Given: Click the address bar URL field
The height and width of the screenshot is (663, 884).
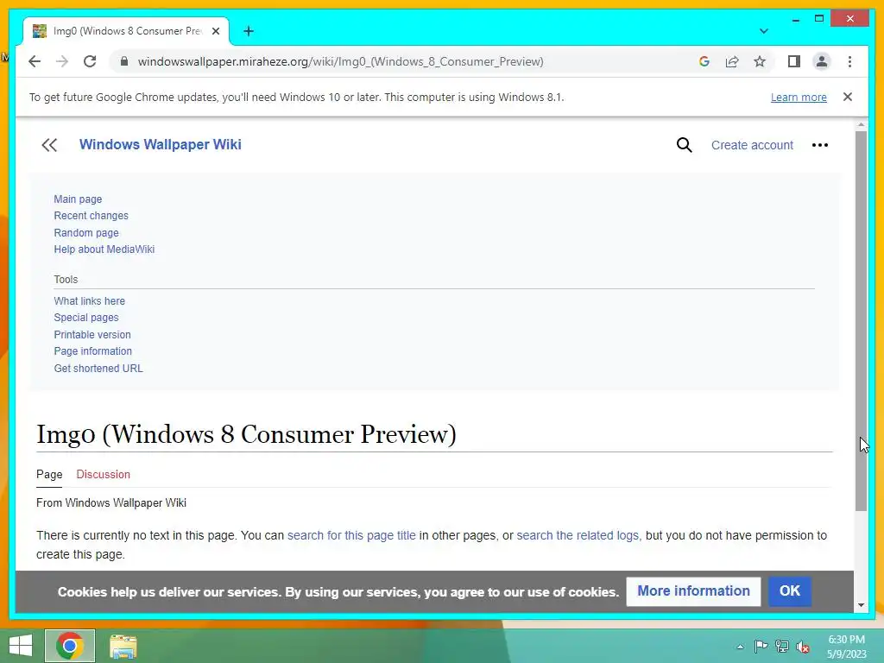Looking at the screenshot, I should (340, 61).
